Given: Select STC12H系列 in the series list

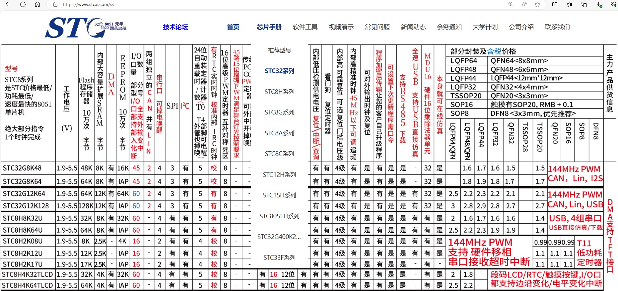Looking at the screenshot, I should tap(279, 175).
